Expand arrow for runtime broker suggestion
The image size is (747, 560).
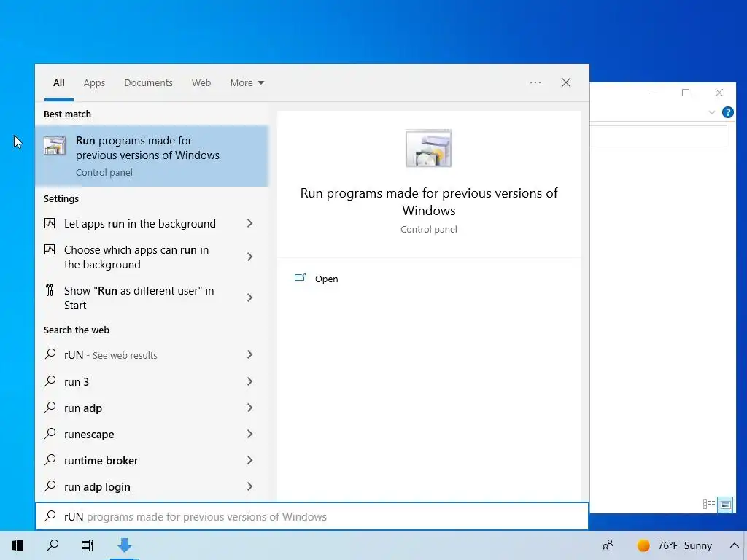coord(249,460)
